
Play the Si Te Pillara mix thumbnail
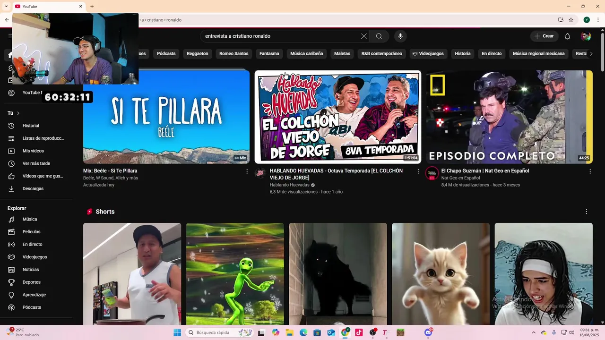tap(166, 117)
